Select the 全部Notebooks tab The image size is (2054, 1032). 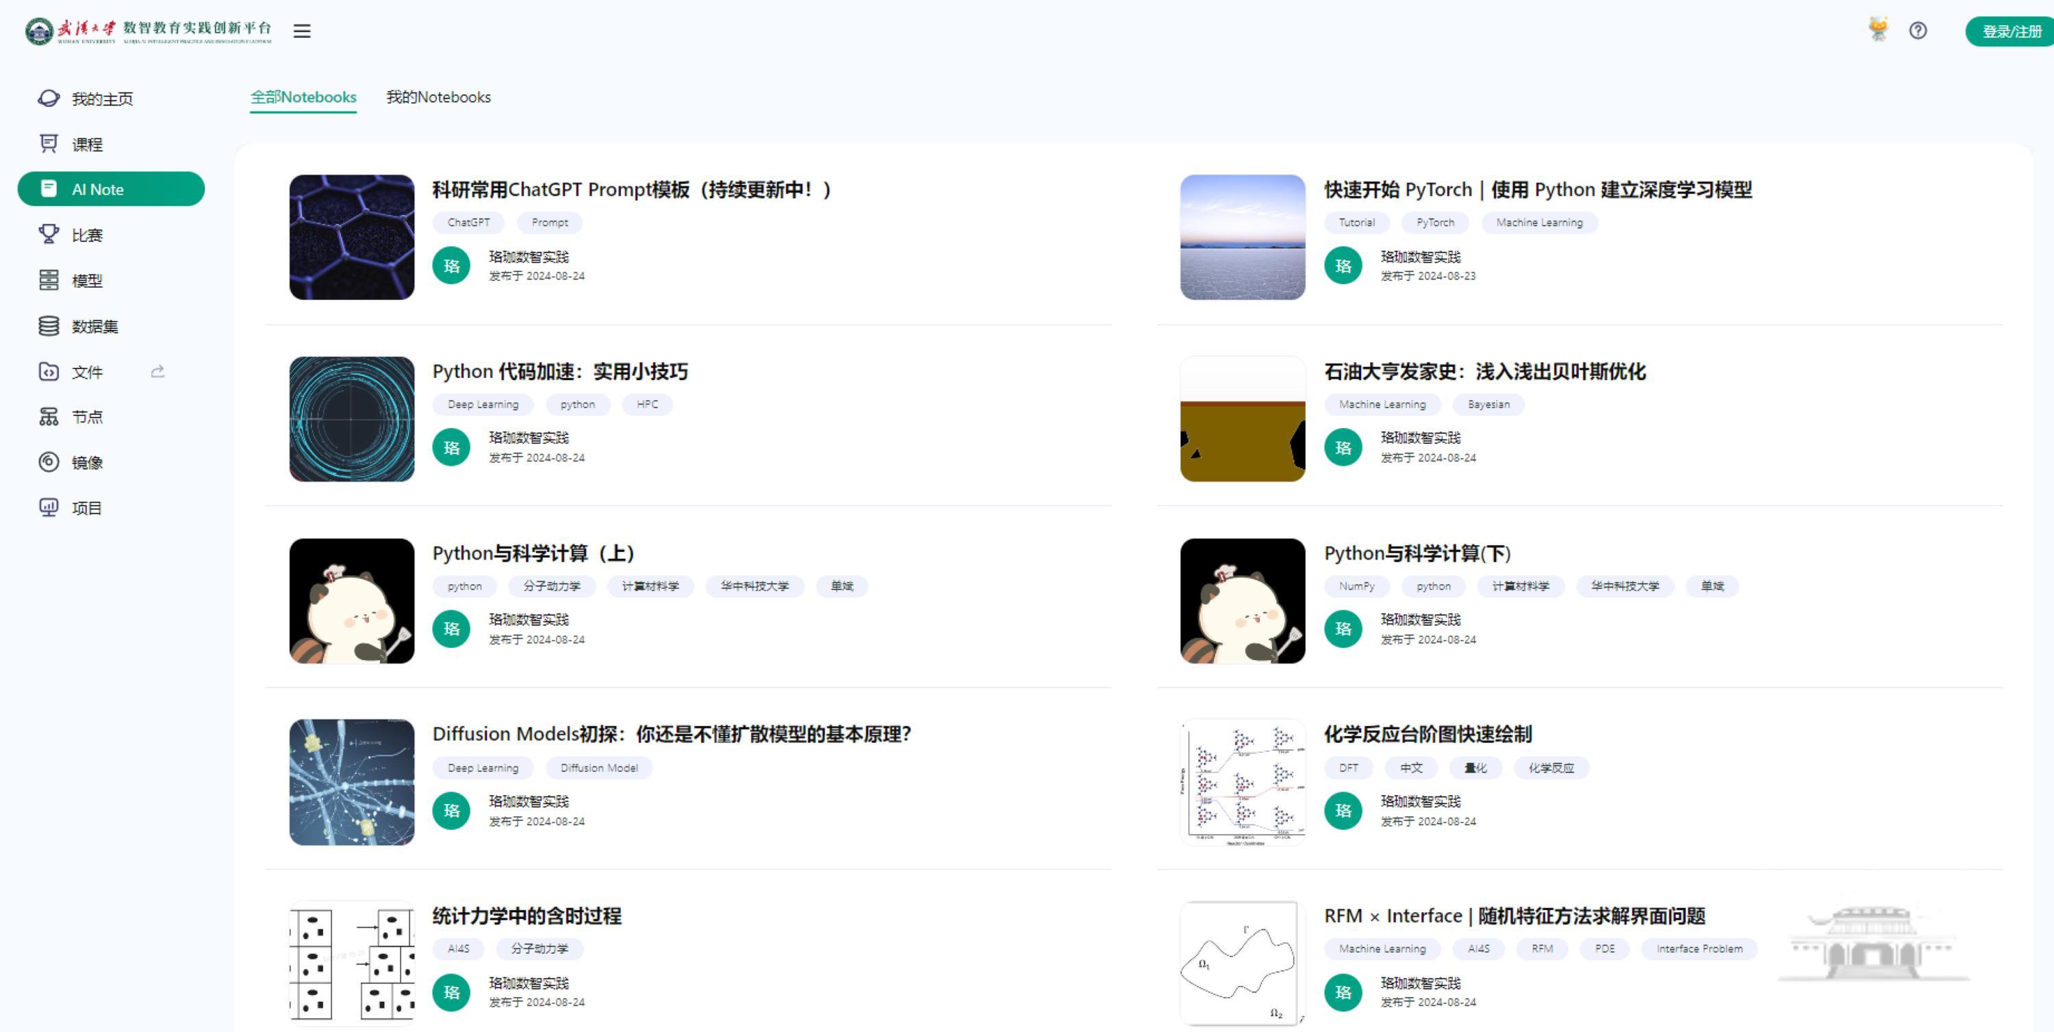click(303, 97)
